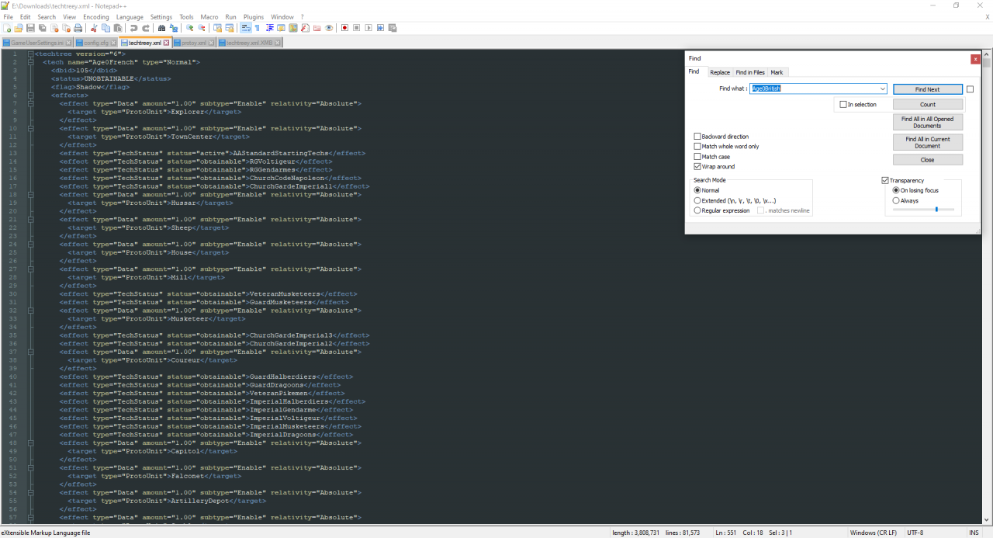993x538 pixels.
Task: Uncheck the Wrap around option
Action: [697, 167]
